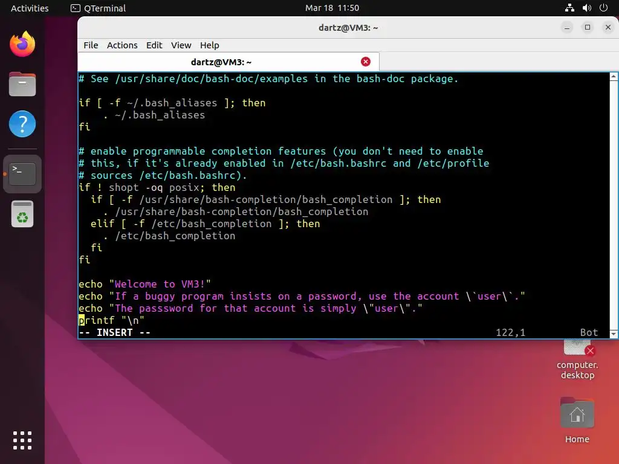The height and width of the screenshot is (464, 619).
Task: Click the line '. ~/.bash_aliases'
Action: 154,115
